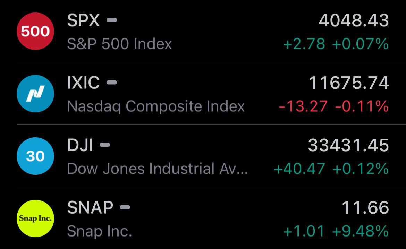Tap the blue Dow Jones 30 icon

(x=35, y=156)
